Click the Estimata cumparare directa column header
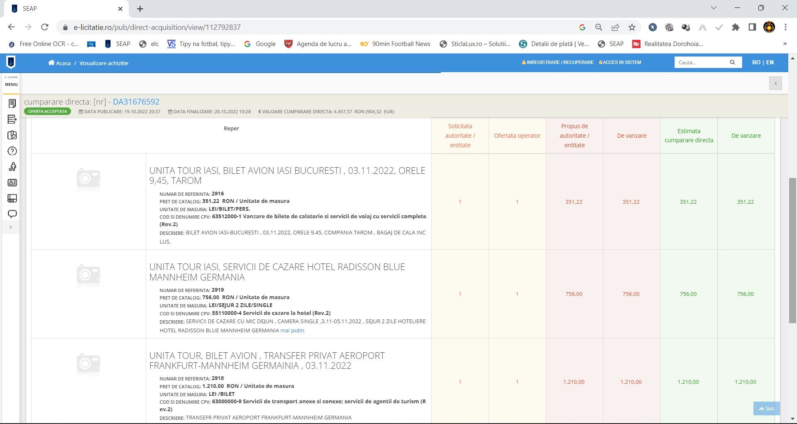 click(689, 136)
